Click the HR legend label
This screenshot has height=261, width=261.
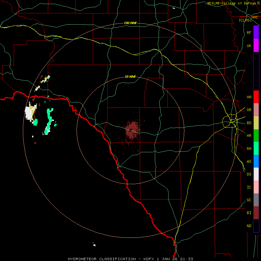249,136
